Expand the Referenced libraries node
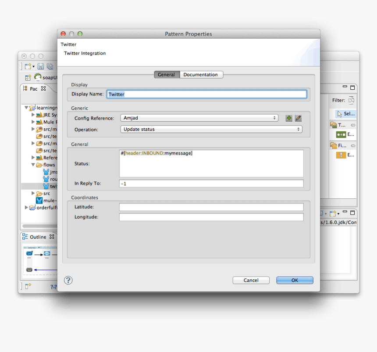 click(x=33, y=158)
